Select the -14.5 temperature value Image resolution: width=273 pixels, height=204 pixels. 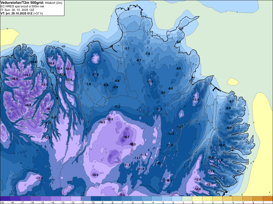[102, 122]
